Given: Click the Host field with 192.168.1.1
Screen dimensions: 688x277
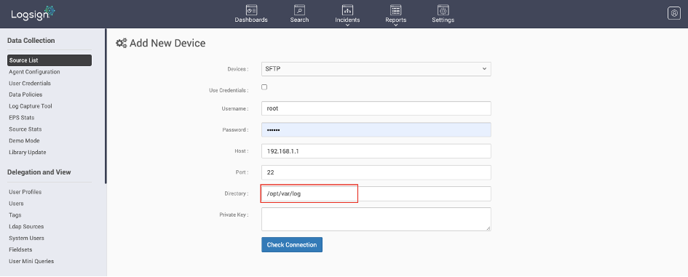Looking at the screenshot, I should [x=376, y=150].
